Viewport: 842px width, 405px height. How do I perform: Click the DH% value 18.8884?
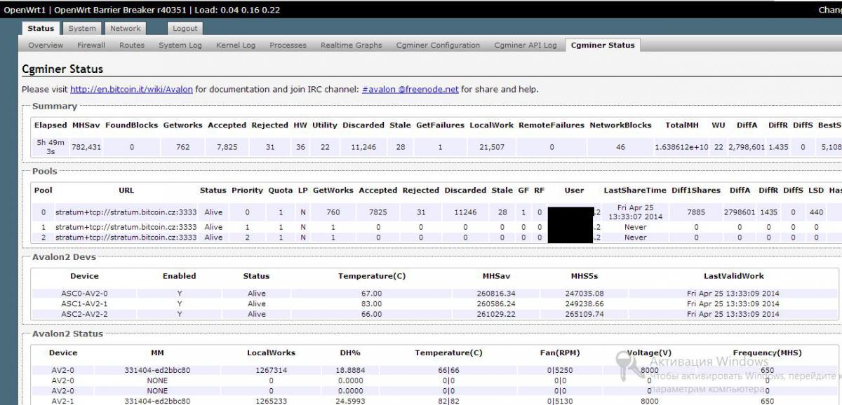coord(350,370)
